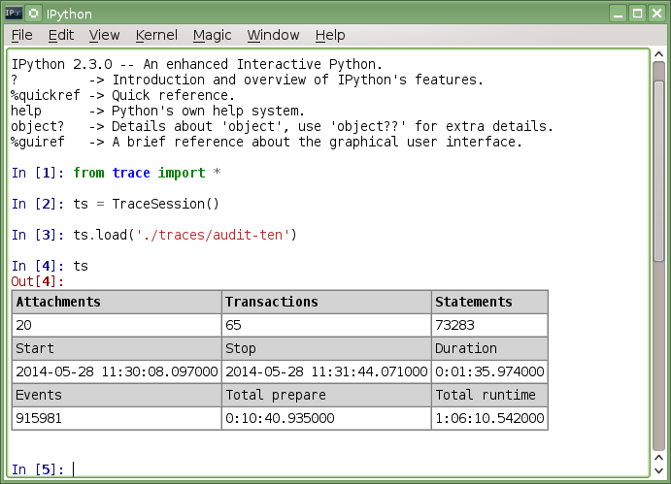
Task: Click the Total runtime value 1:06:10.542000
Action: click(x=489, y=419)
